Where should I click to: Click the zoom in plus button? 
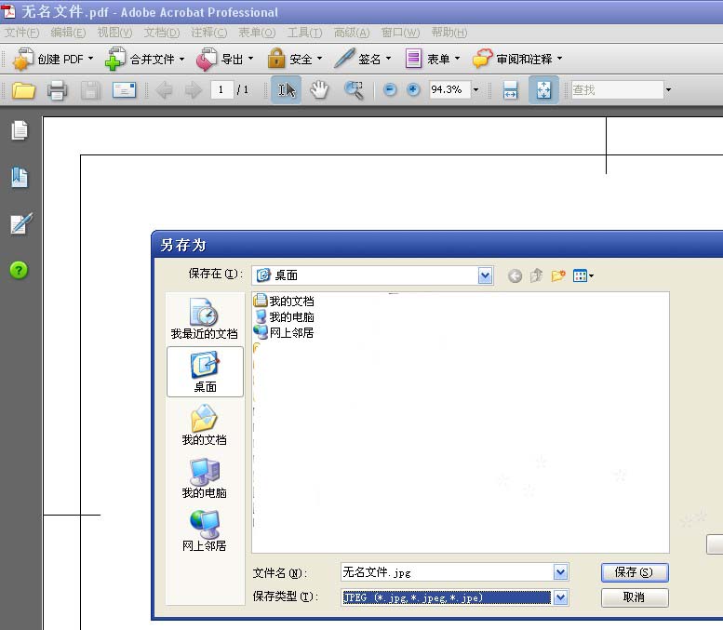click(x=413, y=89)
